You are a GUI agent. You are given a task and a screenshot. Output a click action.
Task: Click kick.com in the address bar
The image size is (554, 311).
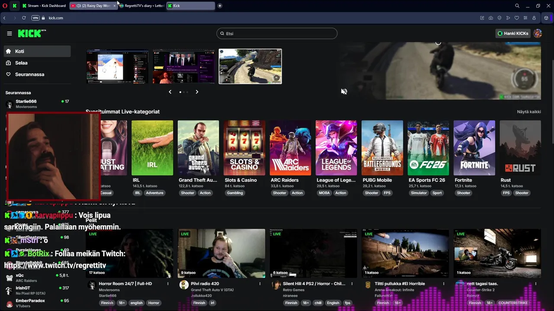(x=56, y=18)
